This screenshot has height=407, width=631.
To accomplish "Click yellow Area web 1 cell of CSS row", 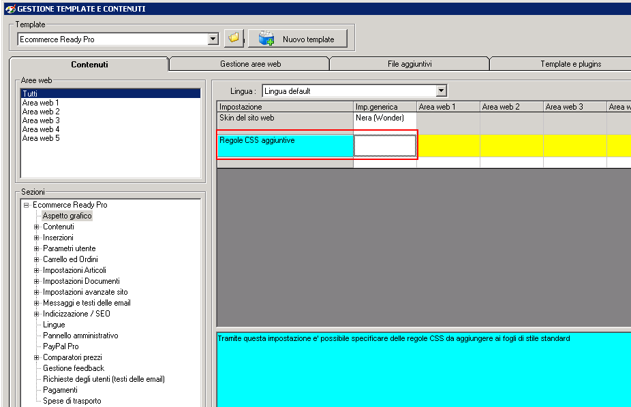I will tap(448, 146).
